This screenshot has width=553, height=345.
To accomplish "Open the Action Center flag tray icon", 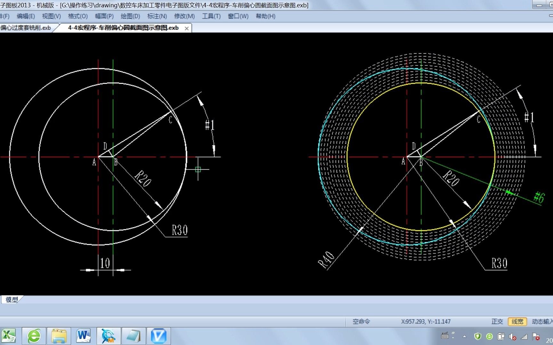I will click(535, 336).
